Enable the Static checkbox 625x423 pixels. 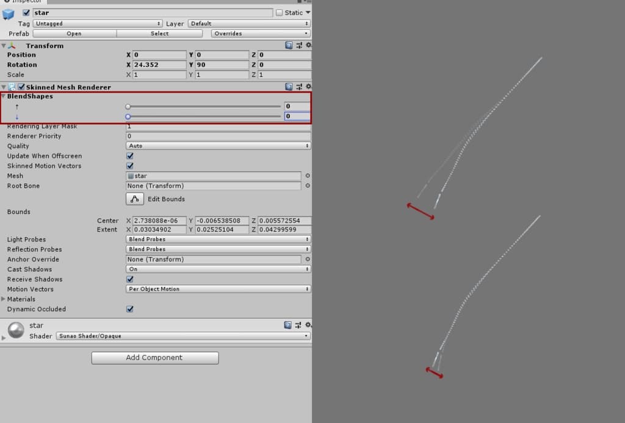click(280, 13)
